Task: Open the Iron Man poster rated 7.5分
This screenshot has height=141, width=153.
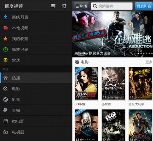Action: [x=140, y=125]
